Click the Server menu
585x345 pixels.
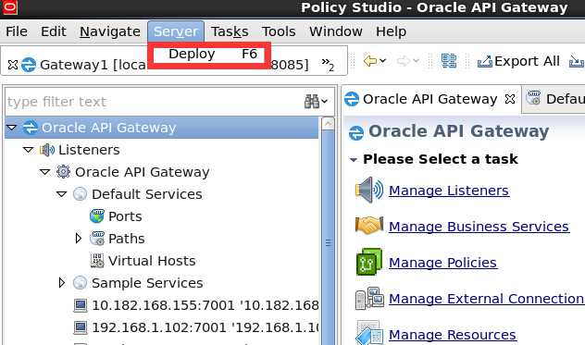pyautogui.click(x=176, y=31)
